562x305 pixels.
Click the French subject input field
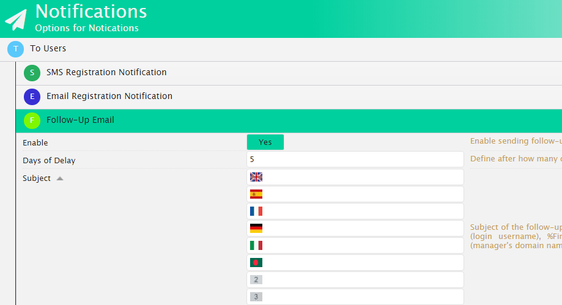362,211
